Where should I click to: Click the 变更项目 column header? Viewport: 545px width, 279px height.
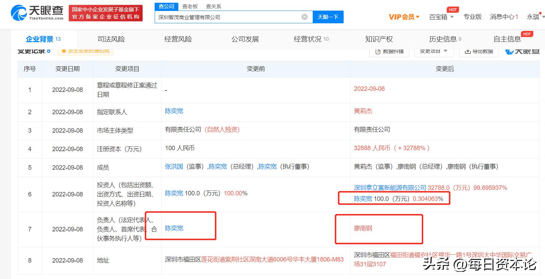point(127,69)
